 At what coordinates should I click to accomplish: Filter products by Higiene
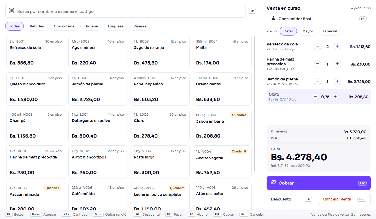(x=91, y=26)
